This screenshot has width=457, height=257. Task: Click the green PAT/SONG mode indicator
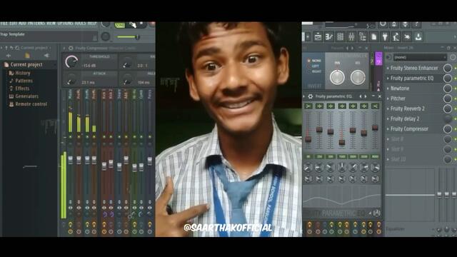(119, 26)
